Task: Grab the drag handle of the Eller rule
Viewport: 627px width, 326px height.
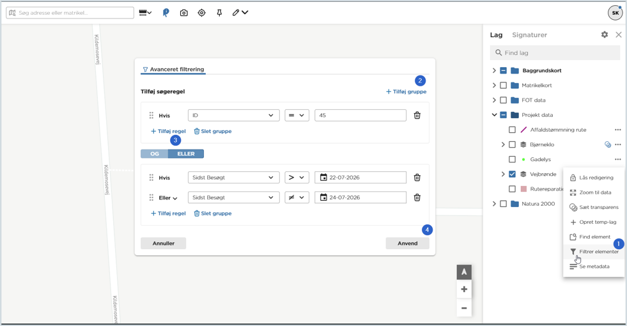Action: click(x=151, y=198)
